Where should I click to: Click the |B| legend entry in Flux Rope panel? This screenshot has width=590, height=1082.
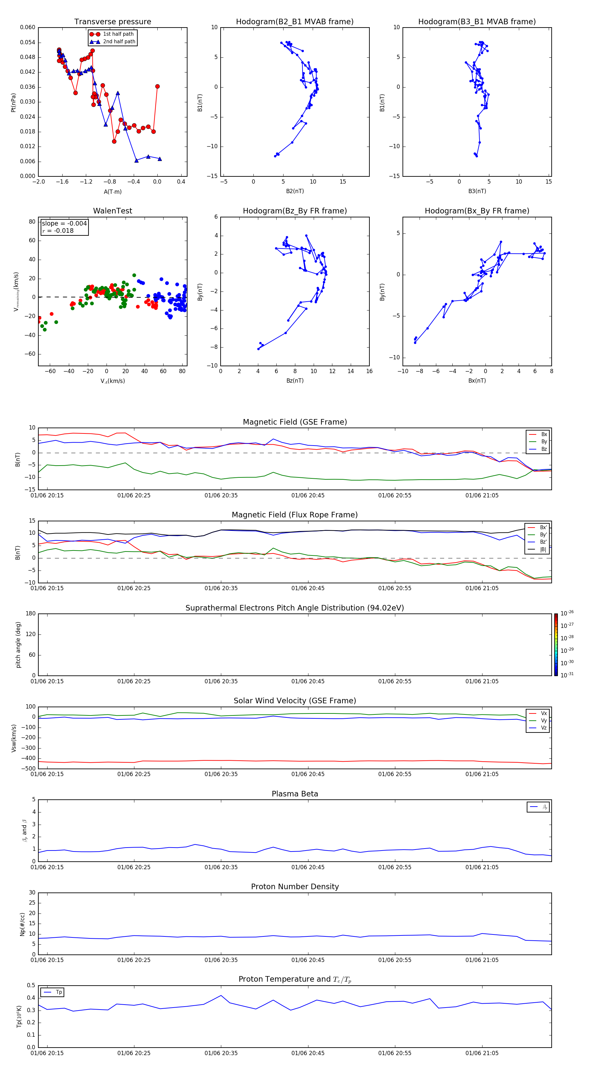[x=538, y=550]
